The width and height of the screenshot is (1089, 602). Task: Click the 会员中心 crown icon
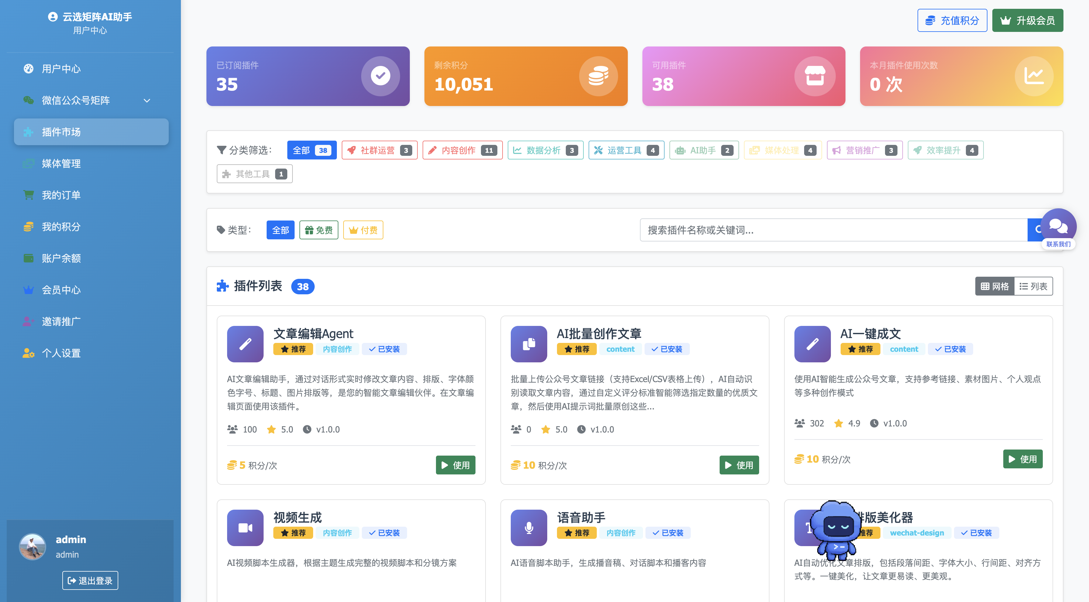(28, 290)
